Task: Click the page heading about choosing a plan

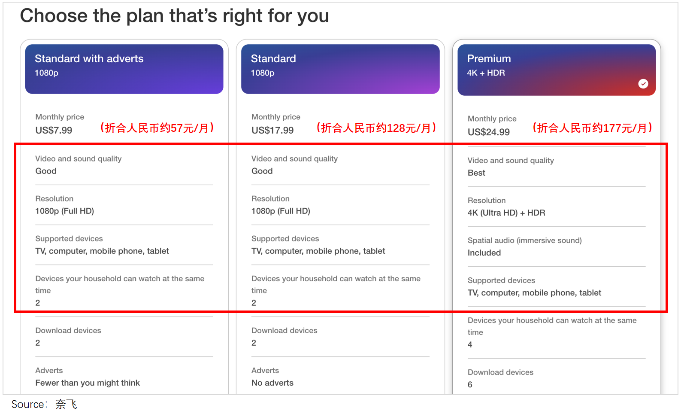Action: tap(174, 16)
